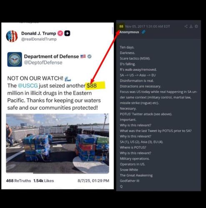The width and height of the screenshot is (206, 208).
Task: Open the @realDonaldTrump handle
Action: 39,39
